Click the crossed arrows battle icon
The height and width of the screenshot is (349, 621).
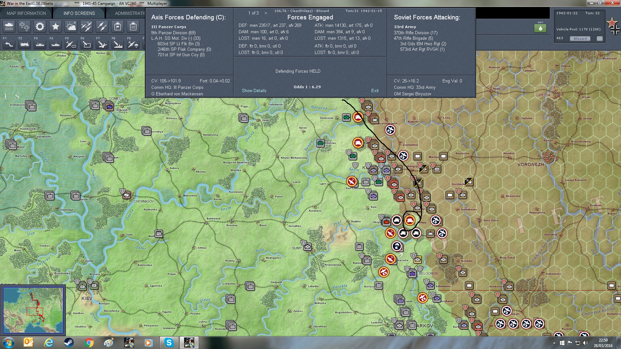coord(102,26)
